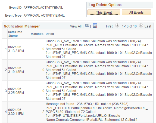Go to Last page link
This screenshot has width=156, height=123.
point(148,26)
